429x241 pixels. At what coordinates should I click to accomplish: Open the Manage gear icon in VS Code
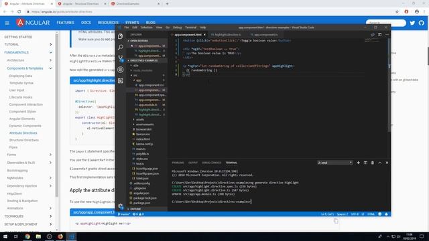click(x=121, y=206)
